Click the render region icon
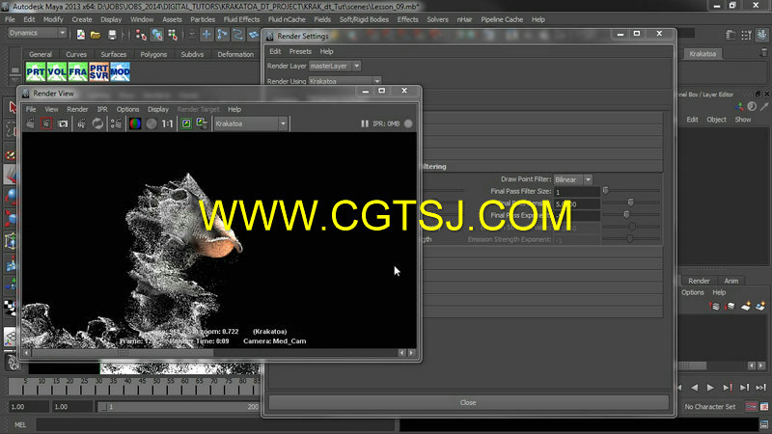Viewport: 772px width, 434px height. tap(46, 123)
